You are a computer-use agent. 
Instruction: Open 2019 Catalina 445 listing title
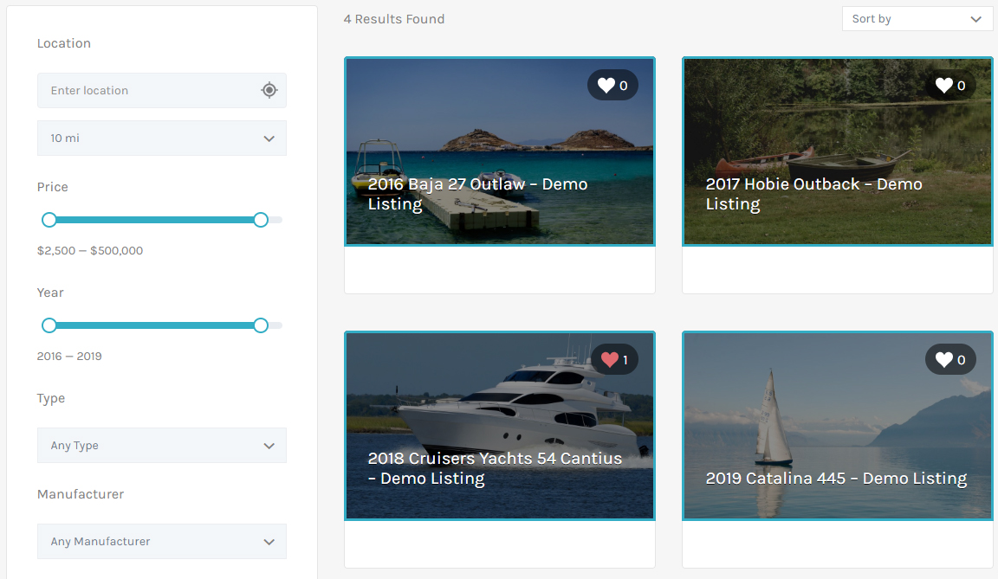(x=836, y=479)
